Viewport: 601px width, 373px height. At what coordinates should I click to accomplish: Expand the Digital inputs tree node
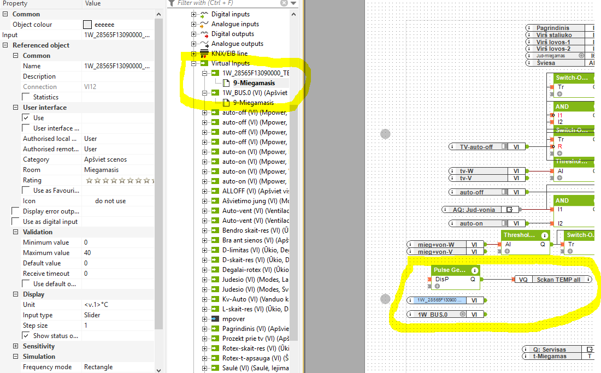(193, 15)
